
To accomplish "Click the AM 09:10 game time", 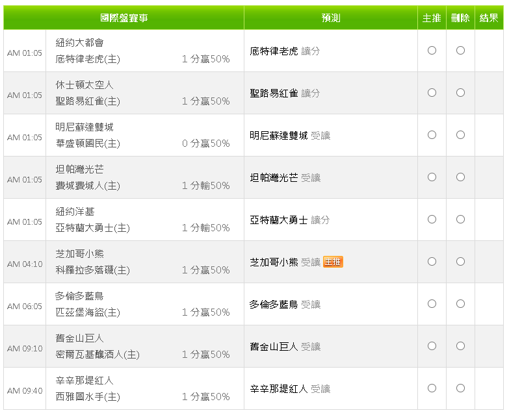I will [25, 349].
